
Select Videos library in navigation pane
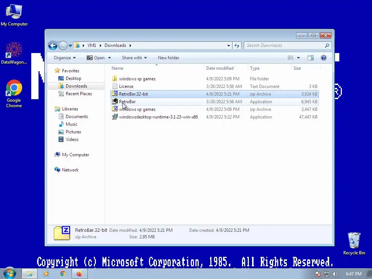click(x=72, y=139)
